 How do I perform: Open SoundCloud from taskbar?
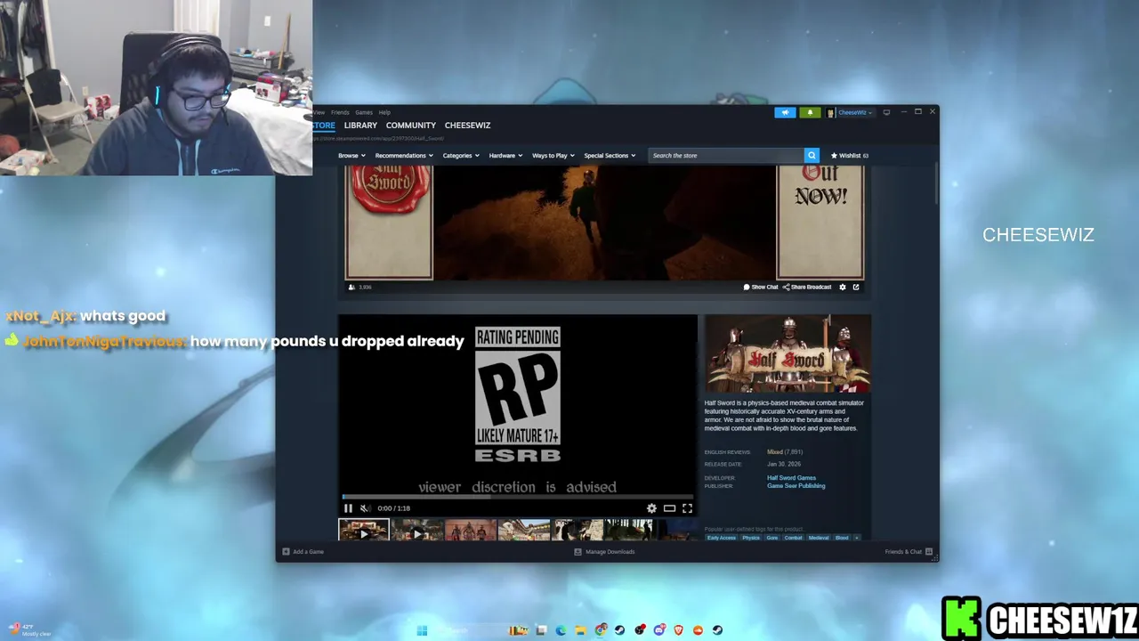(x=698, y=630)
